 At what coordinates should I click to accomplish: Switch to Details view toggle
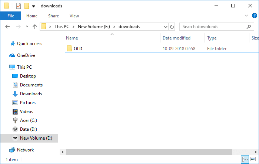click(x=245, y=159)
